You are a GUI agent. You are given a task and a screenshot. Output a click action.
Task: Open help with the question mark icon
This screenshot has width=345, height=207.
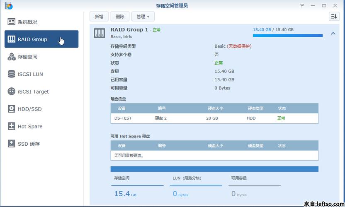301,5
